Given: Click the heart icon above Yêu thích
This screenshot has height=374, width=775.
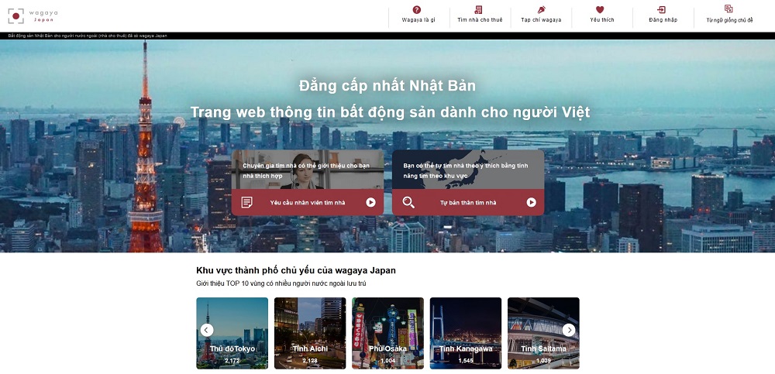Looking at the screenshot, I should tap(600, 9).
